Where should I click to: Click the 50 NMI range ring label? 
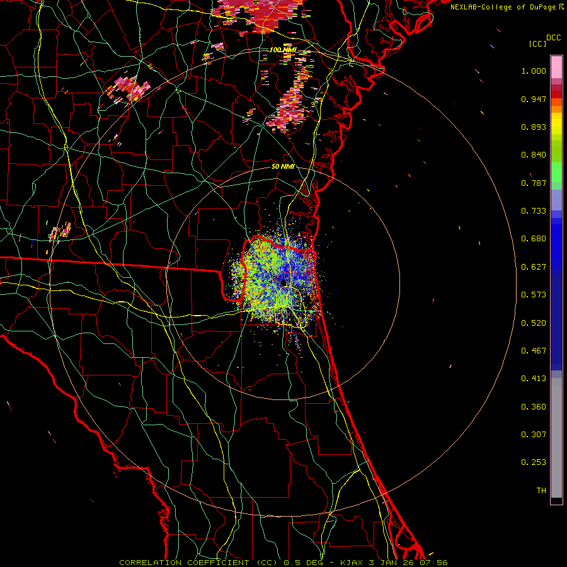283,167
